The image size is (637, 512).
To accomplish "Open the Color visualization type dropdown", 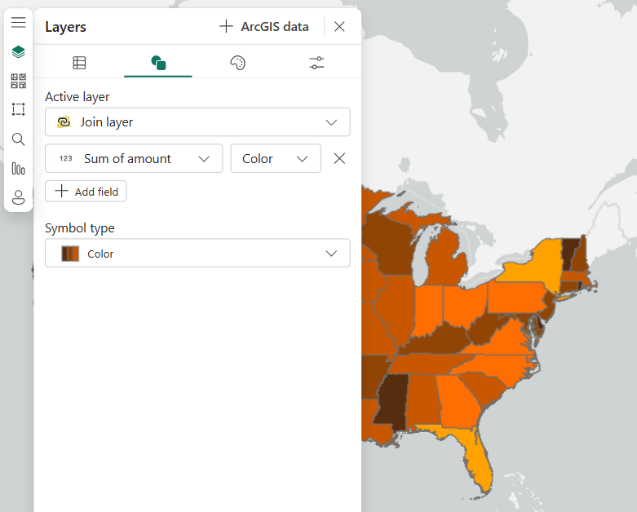I will pos(276,159).
